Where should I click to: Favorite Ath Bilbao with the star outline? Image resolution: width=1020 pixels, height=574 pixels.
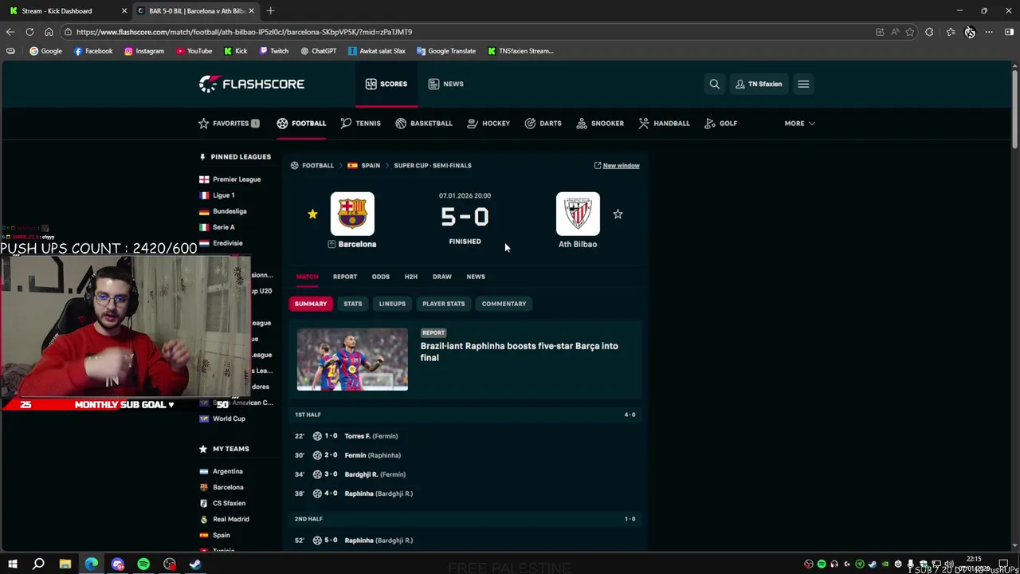618,214
